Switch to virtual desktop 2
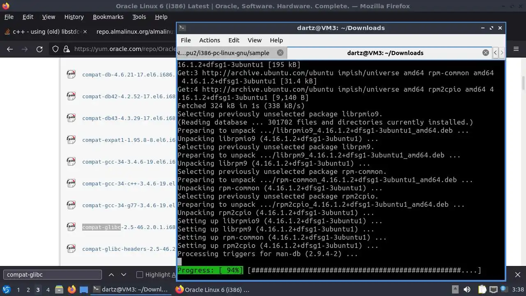Screen dimensions: 526x296 coord(28,289)
